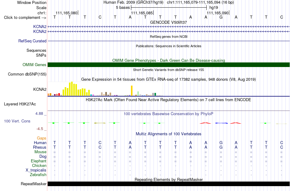Click the Elephant species label
290x191 pixels.
(x=39, y=161)
